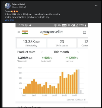Click the Viral Jain tagged link

click(9, 20)
